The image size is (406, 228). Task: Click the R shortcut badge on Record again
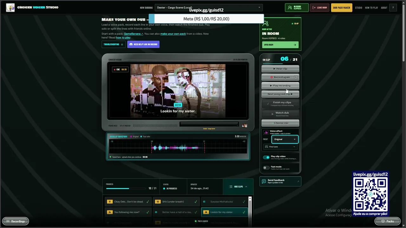(x=296, y=77)
